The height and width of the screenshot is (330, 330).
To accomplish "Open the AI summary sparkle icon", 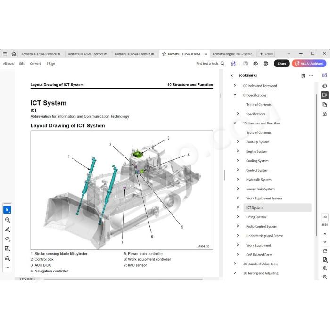I will (x=233, y=64).
